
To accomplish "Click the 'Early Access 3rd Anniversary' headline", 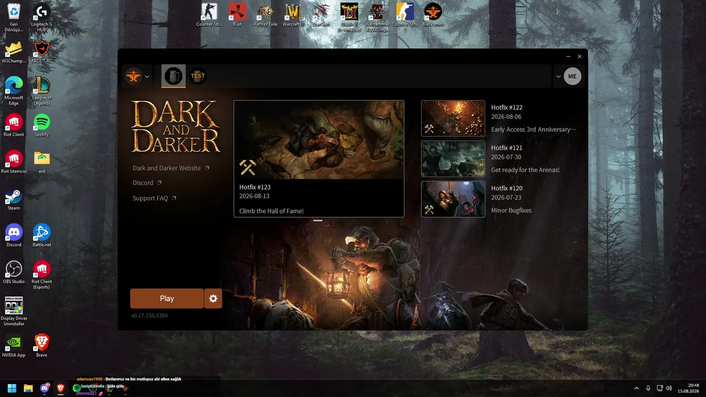I will click(533, 130).
